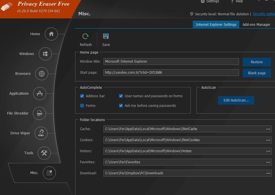Toggle User names and passwords on forms
The height and width of the screenshot is (195, 275).
point(121,96)
